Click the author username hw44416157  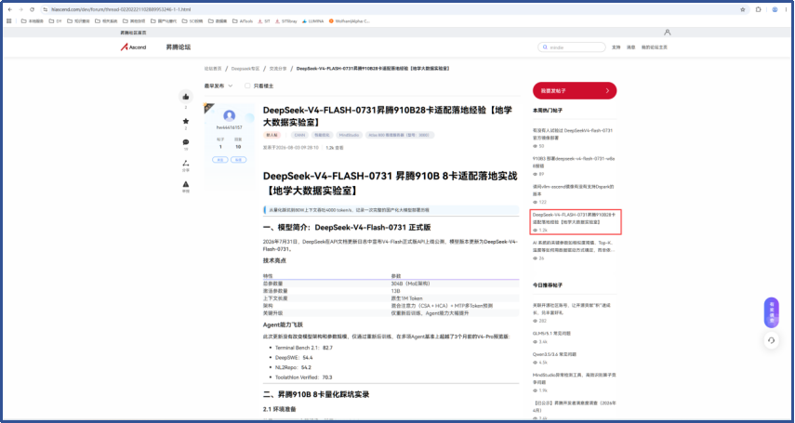tap(229, 127)
